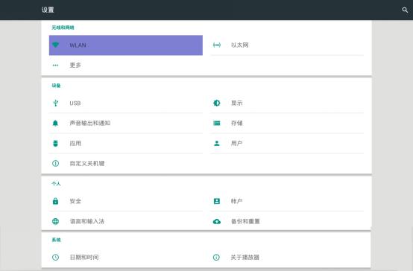Open 安全 security settings
Viewport: 413px width, 271px height.
coord(126,201)
